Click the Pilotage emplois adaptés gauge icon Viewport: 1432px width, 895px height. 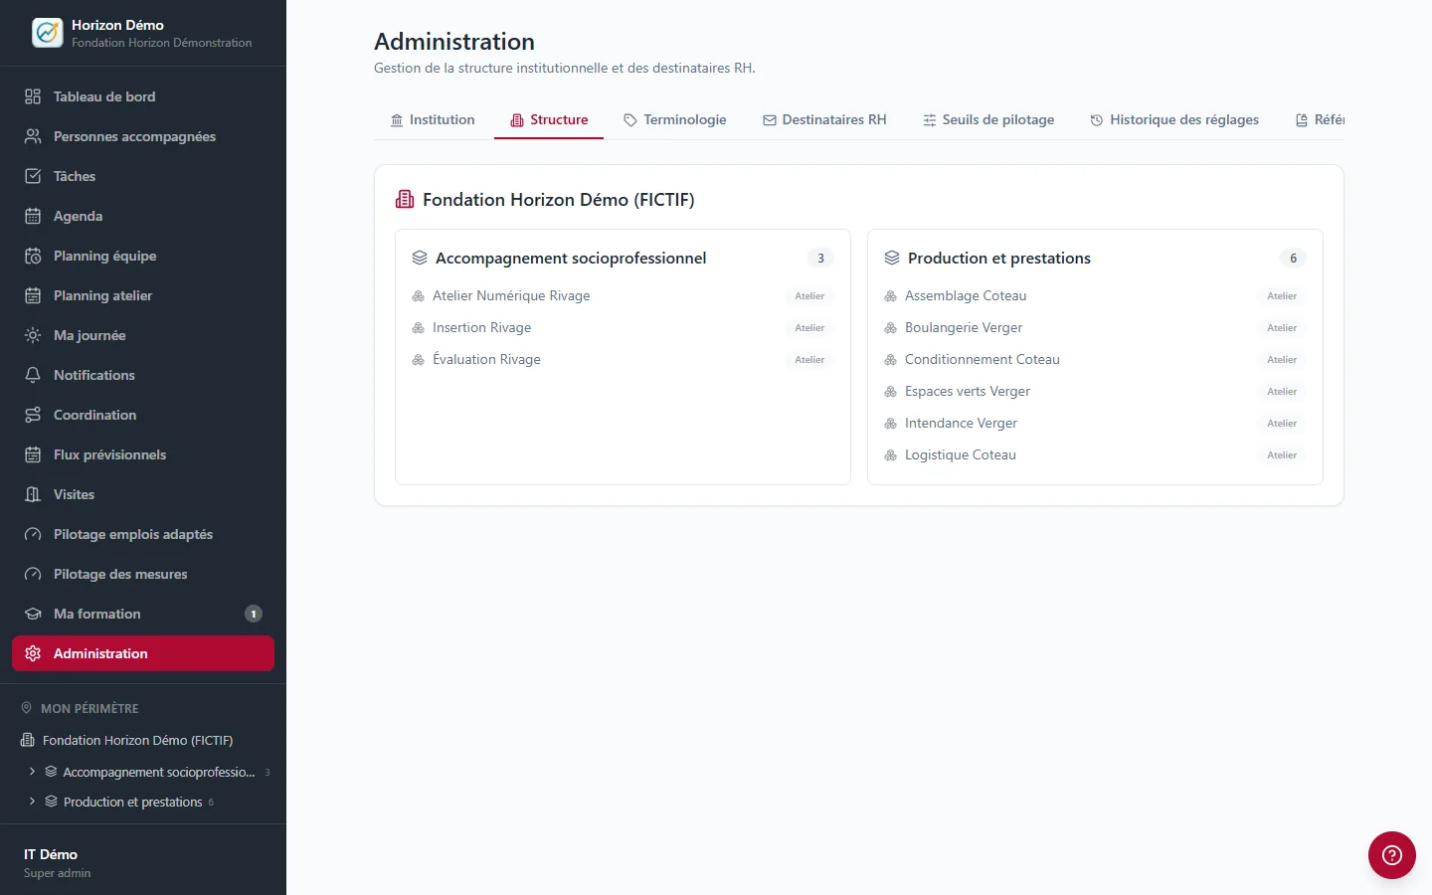point(33,534)
